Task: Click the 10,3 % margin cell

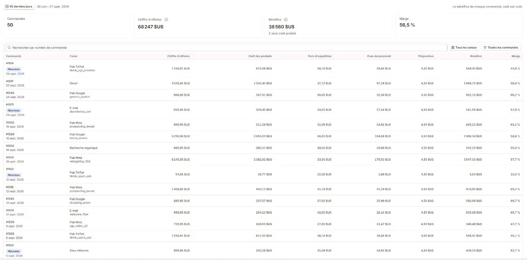Action: click(x=515, y=174)
